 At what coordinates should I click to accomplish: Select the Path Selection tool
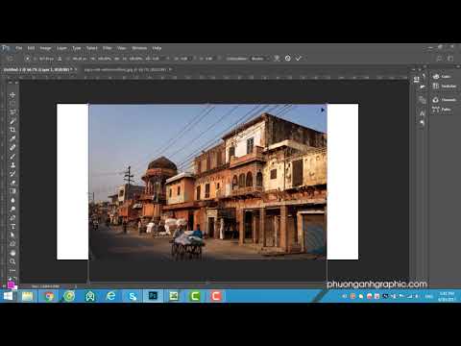coord(12,235)
